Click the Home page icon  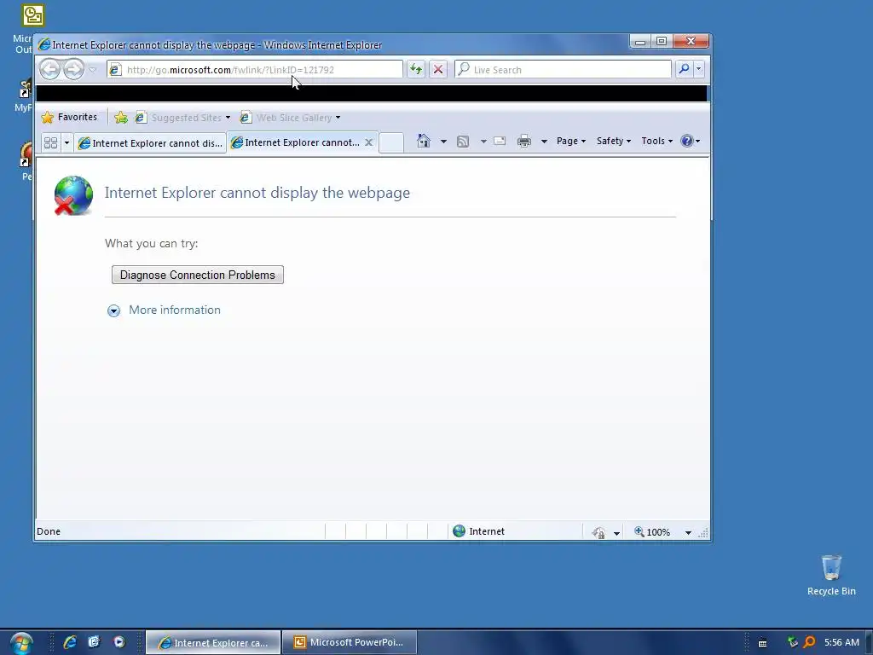click(424, 141)
